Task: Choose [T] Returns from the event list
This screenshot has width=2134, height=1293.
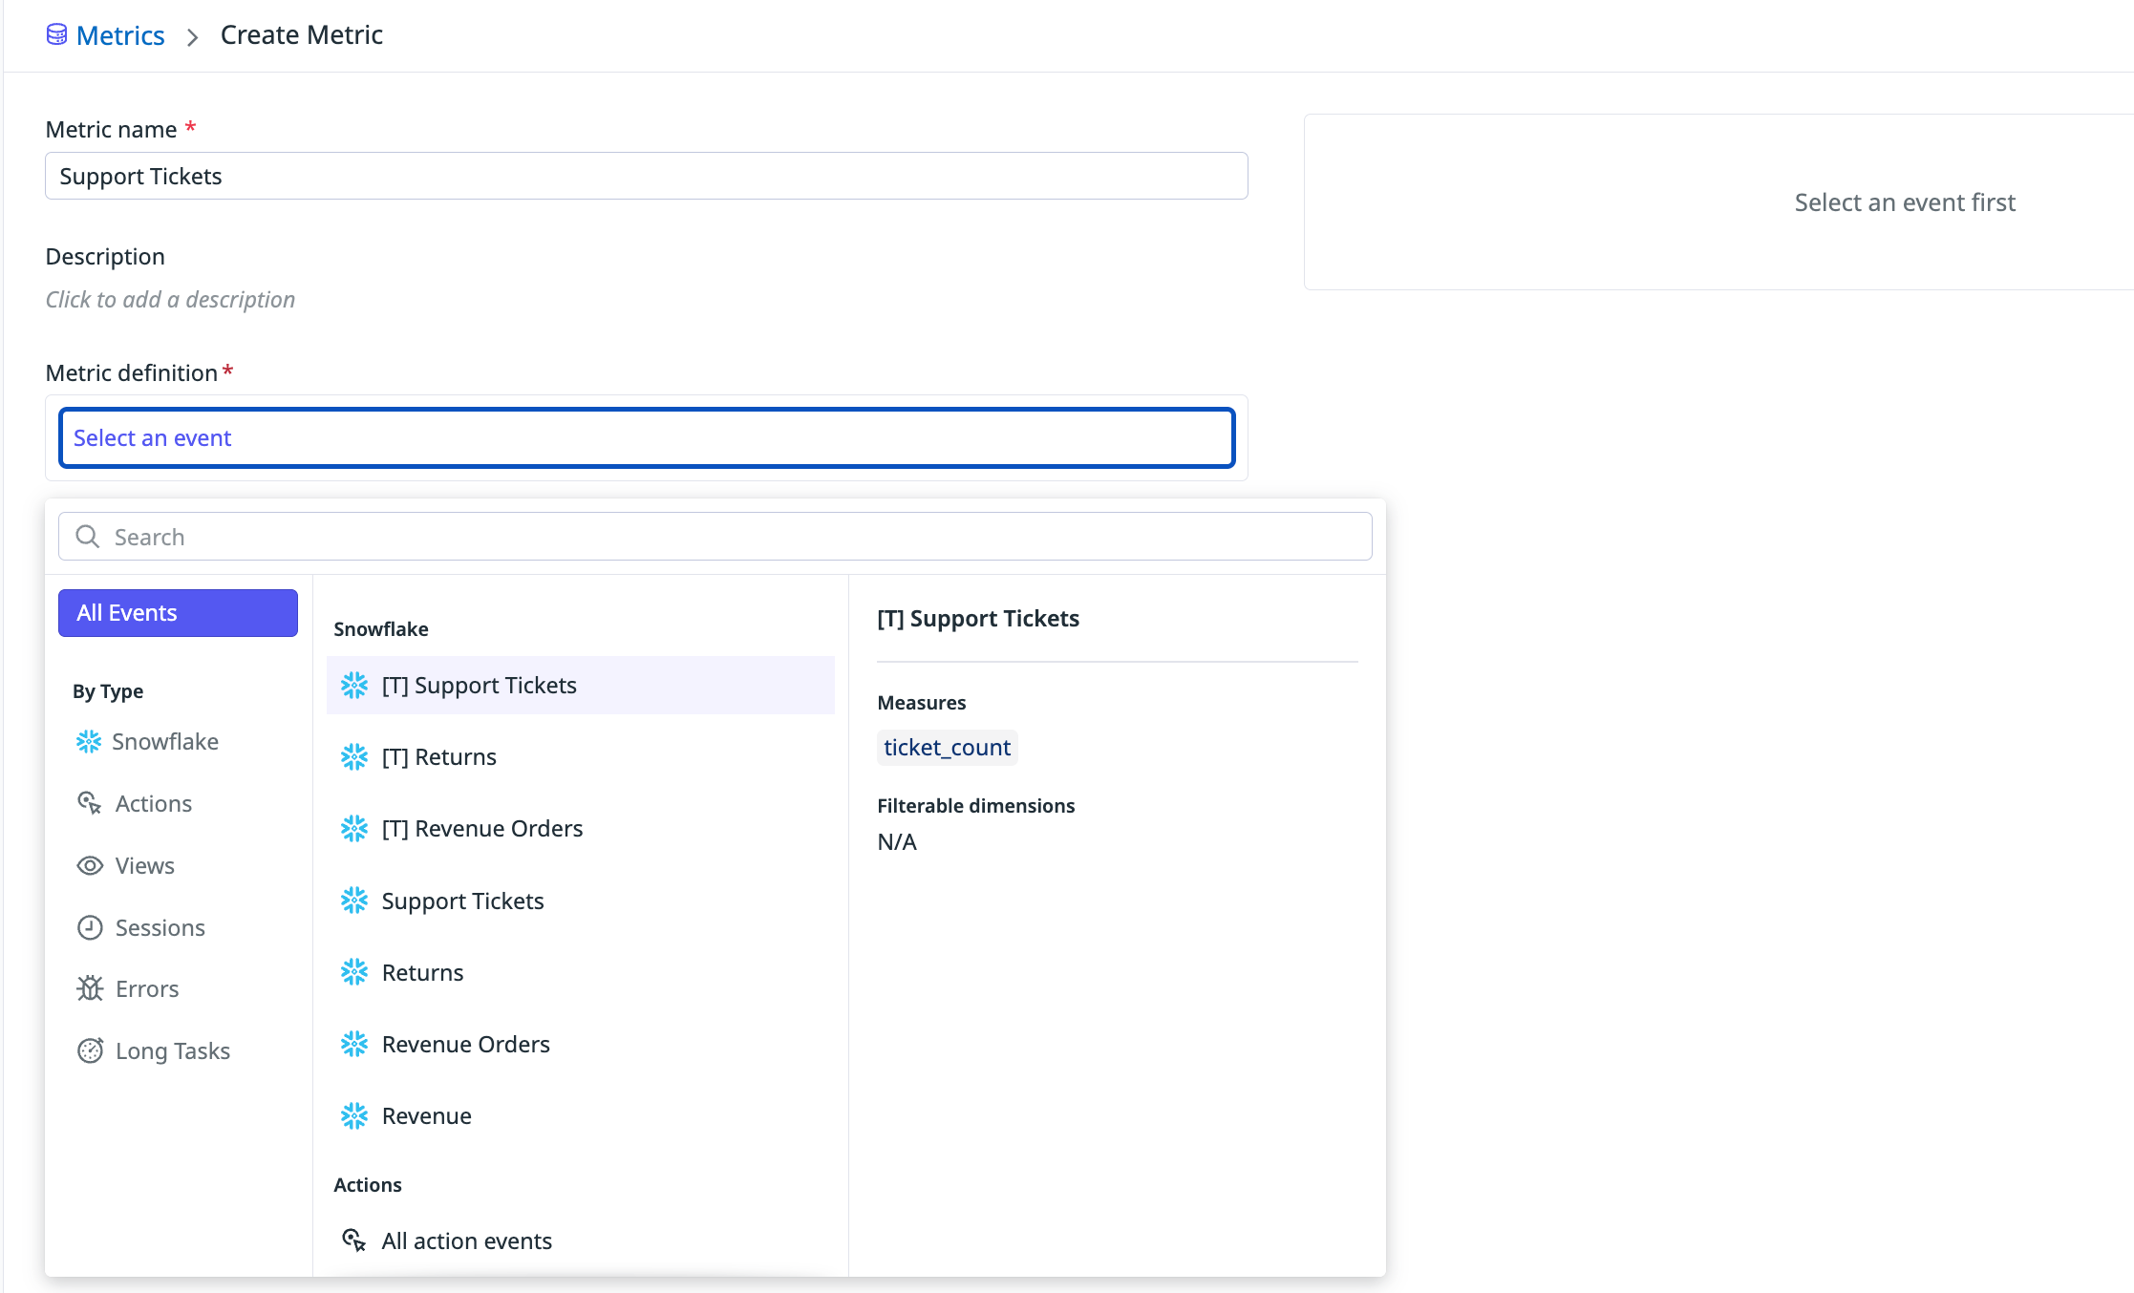Action: (438, 756)
